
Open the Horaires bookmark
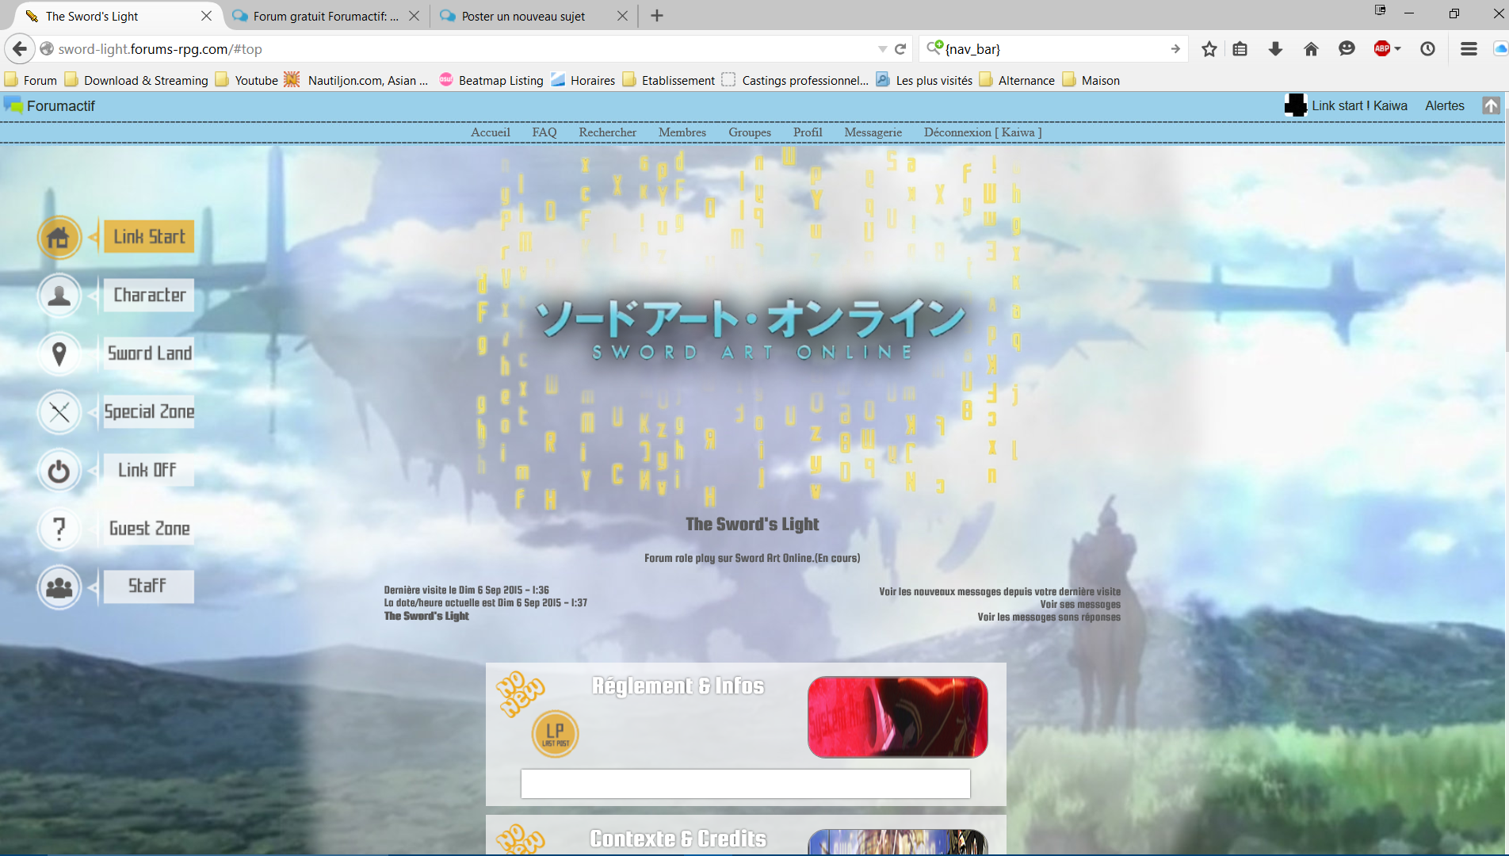(583, 80)
